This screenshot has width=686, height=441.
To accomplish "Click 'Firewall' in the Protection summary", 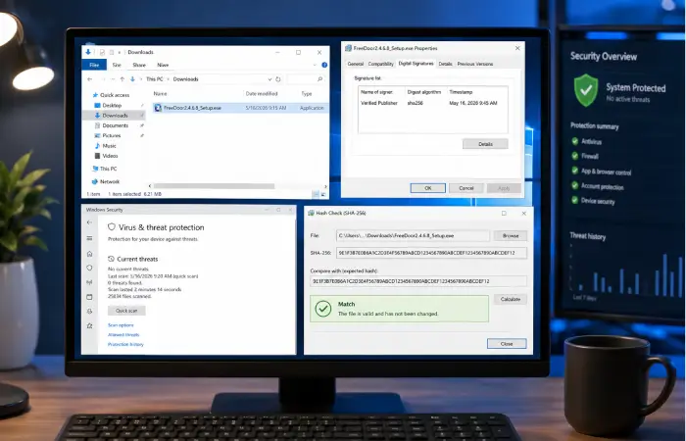I will (589, 156).
